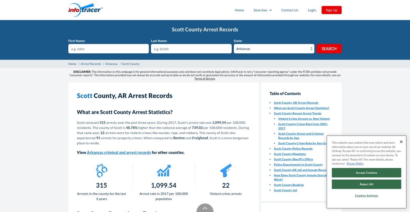
Task: Click the handcuffs arrests icon
Action: pos(101,171)
